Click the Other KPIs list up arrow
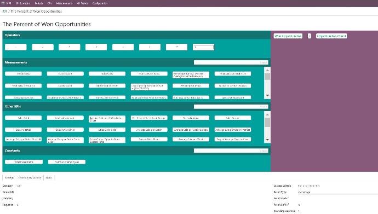The width and height of the screenshot is (378, 214). (267, 114)
